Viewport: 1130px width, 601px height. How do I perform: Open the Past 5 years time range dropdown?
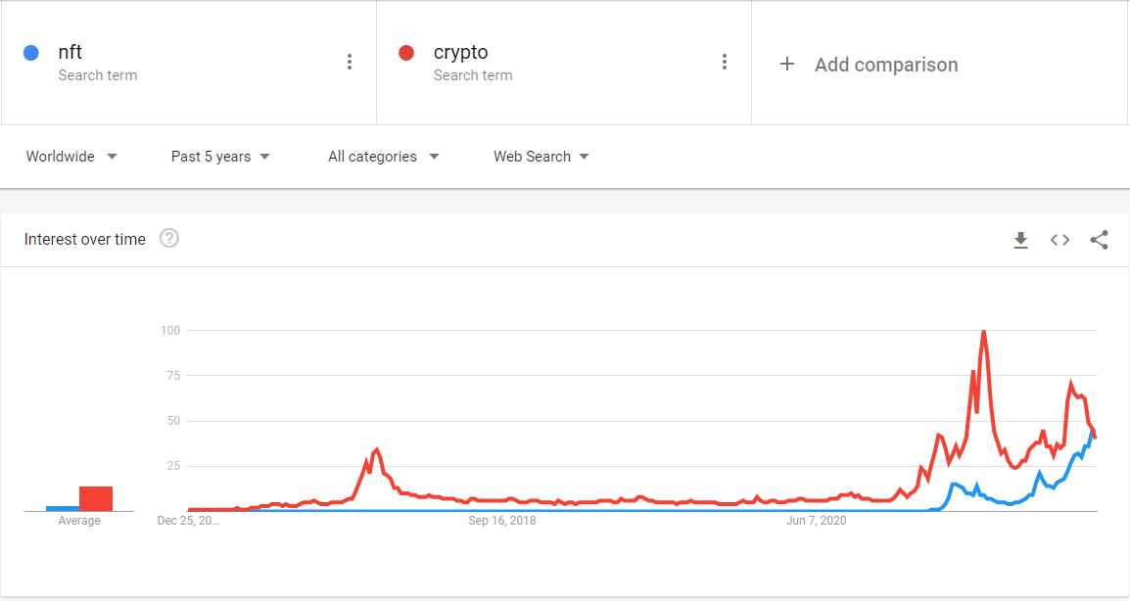pos(219,156)
